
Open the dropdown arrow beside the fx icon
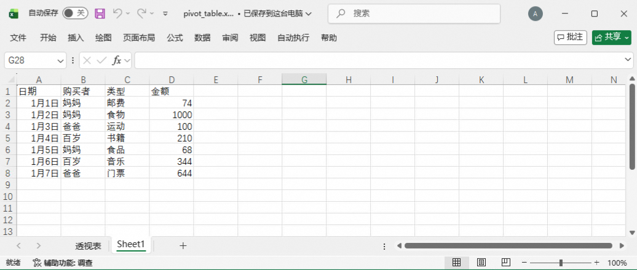click(x=127, y=61)
